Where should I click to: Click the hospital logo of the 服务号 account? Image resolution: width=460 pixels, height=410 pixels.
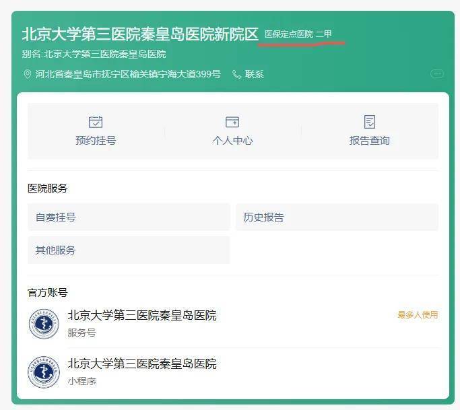coord(44,324)
